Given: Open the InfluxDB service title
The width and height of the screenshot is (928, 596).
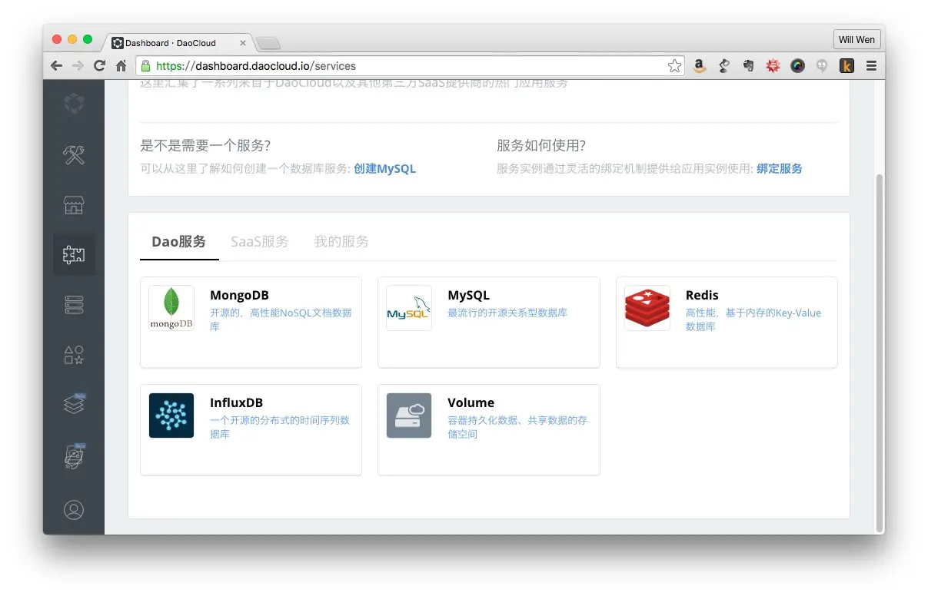Looking at the screenshot, I should pyautogui.click(x=236, y=403).
